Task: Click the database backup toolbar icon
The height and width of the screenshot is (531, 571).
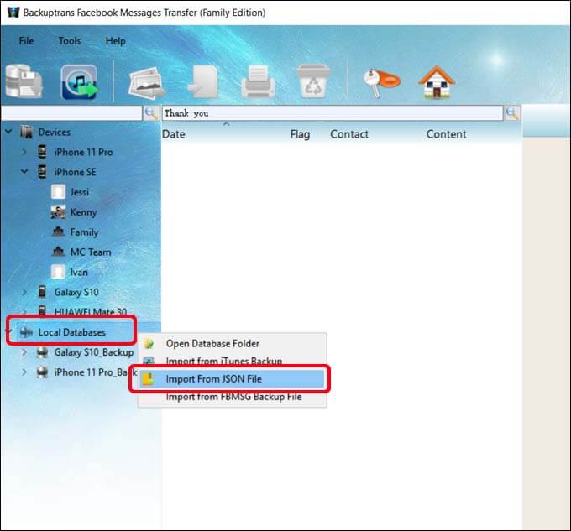Action: click(x=24, y=81)
